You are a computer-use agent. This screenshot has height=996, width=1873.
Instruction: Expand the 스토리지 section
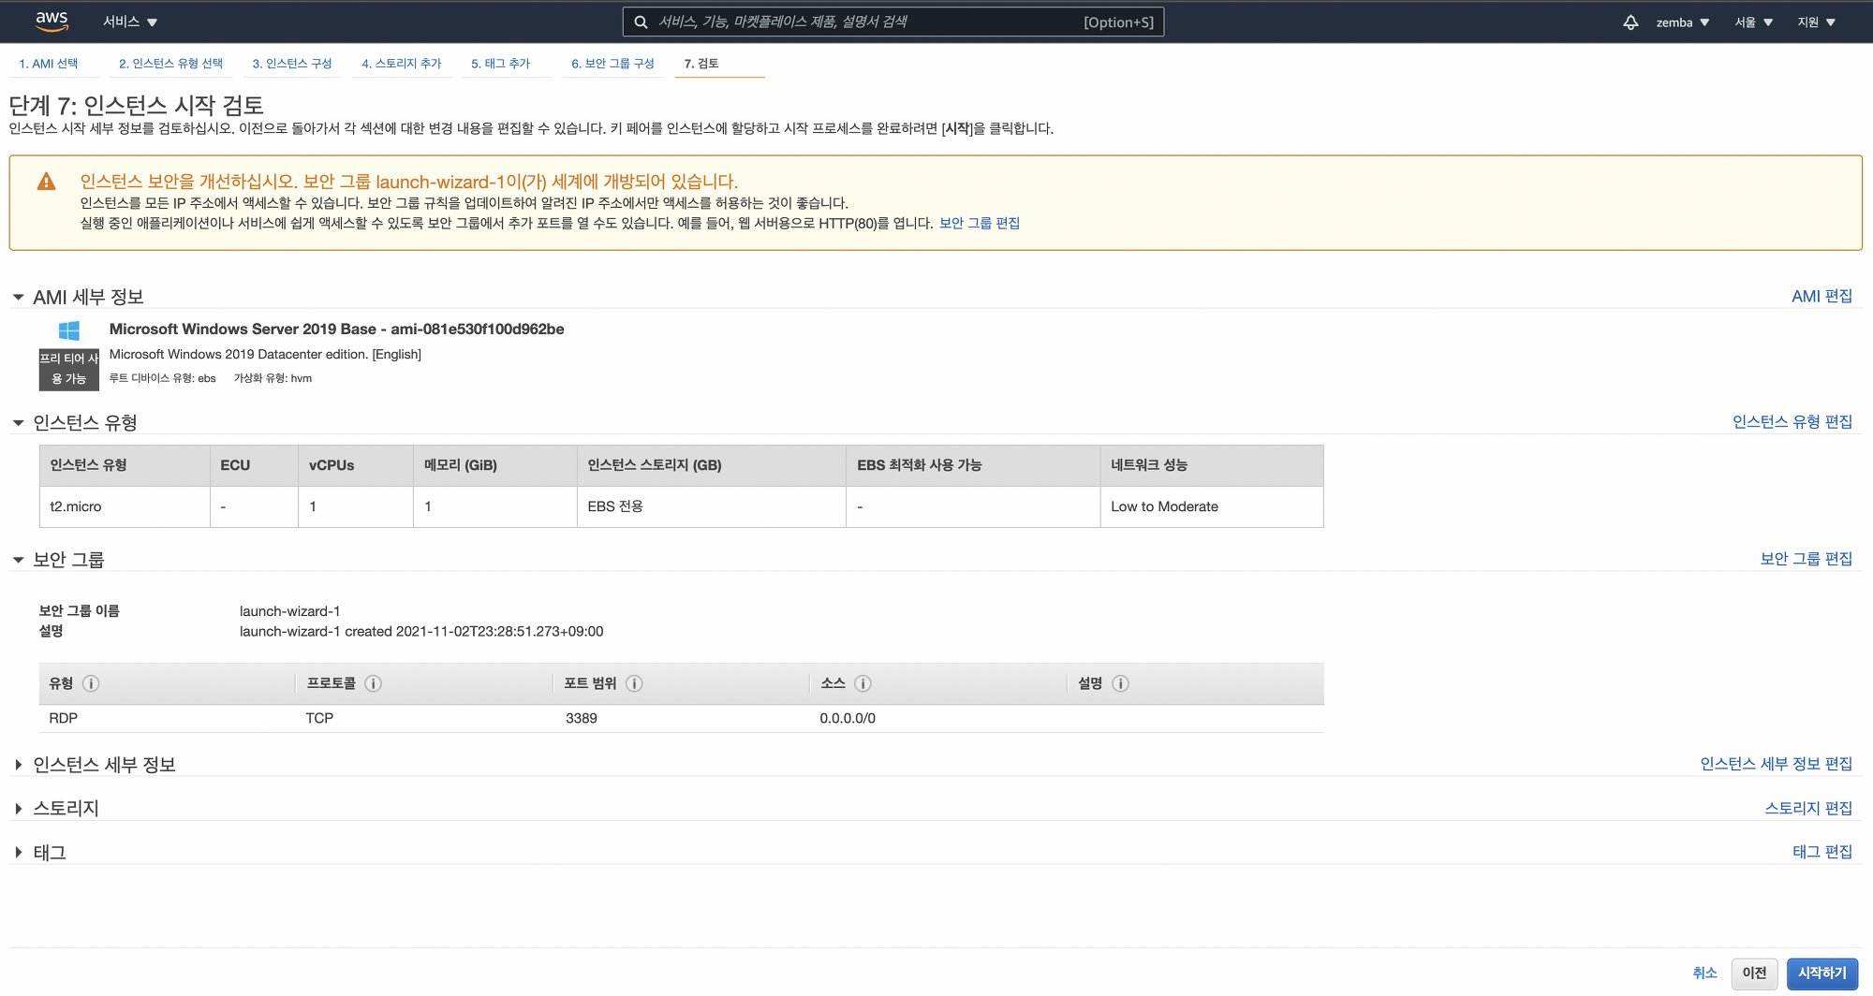pyautogui.click(x=18, y=809)
